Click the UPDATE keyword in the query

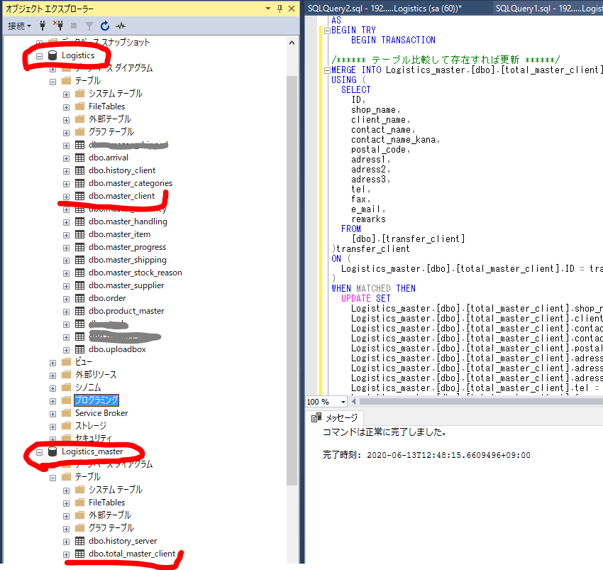point(355,299)
